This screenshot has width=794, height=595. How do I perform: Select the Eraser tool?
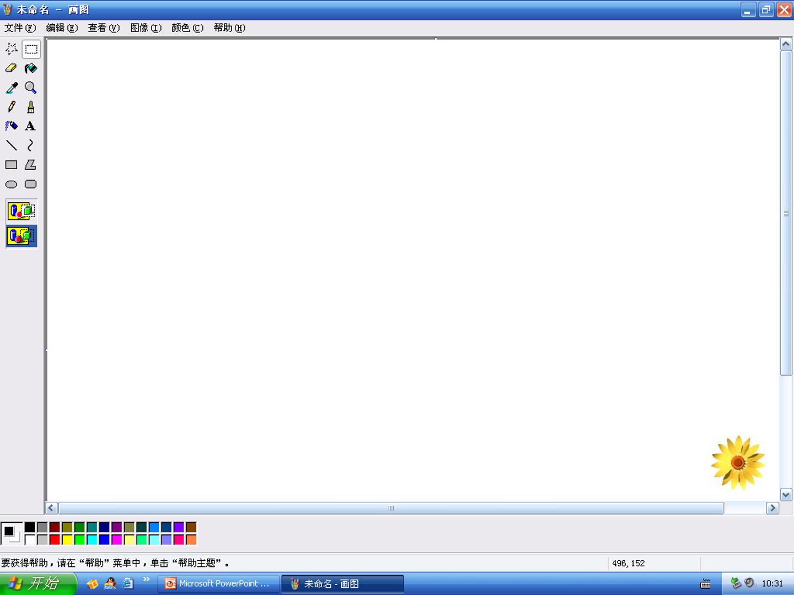(x=11, y=68)
